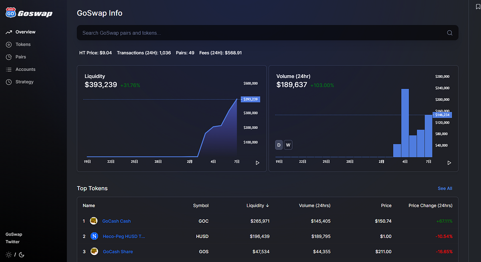Click the GoCash Share token icon
This screenshot has width=481, height=262.
pyautogui.click(x=94, y=252)
